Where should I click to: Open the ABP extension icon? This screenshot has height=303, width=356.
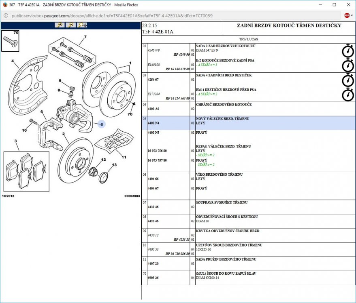point(347,15)
